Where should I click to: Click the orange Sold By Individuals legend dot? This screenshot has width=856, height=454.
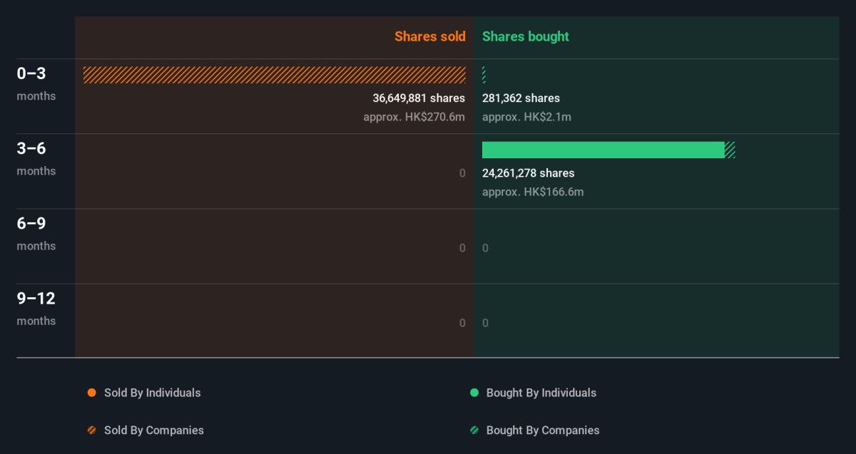[x=91, y=393]
